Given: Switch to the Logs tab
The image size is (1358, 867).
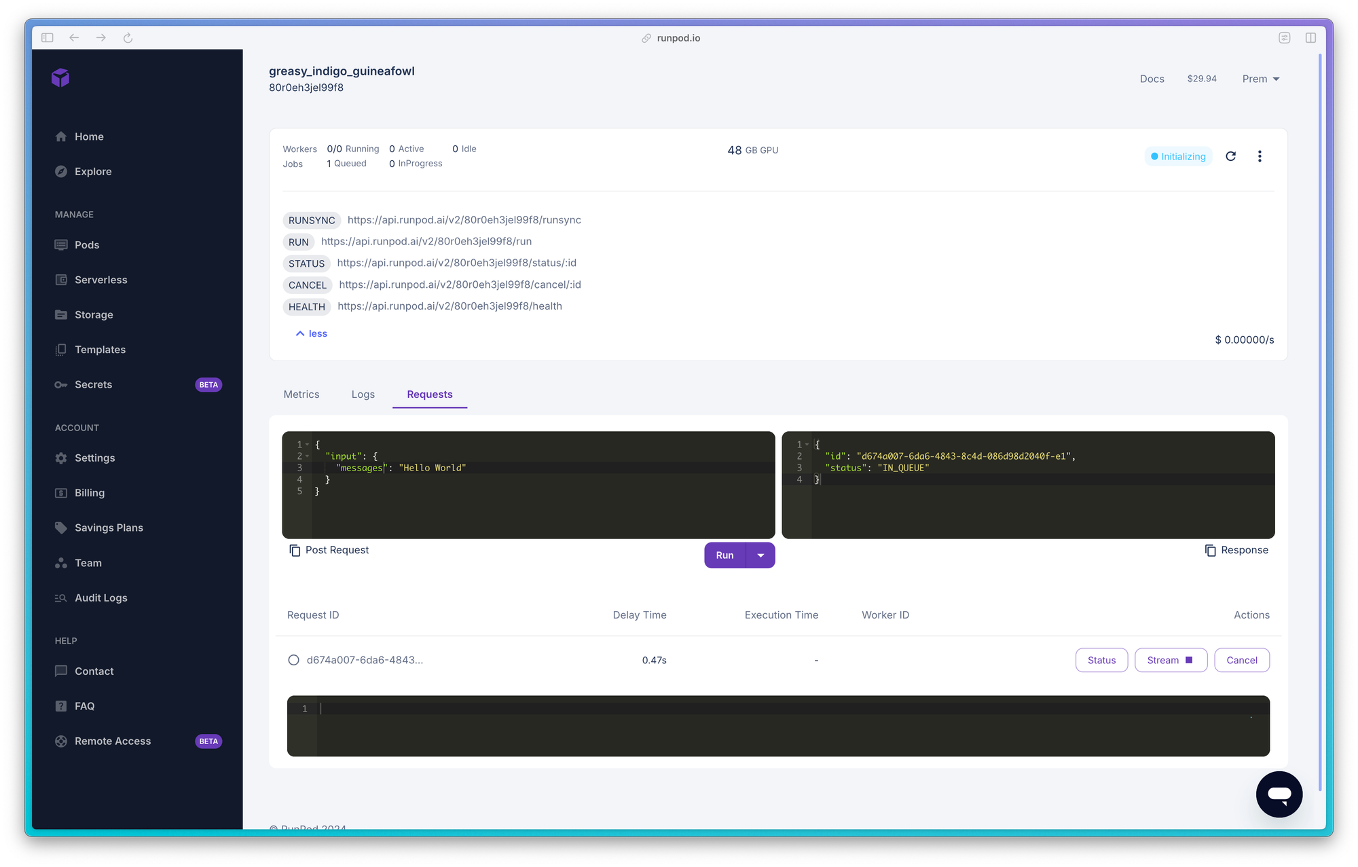Looking at the screenshot, I should click(x=363, y=394).
